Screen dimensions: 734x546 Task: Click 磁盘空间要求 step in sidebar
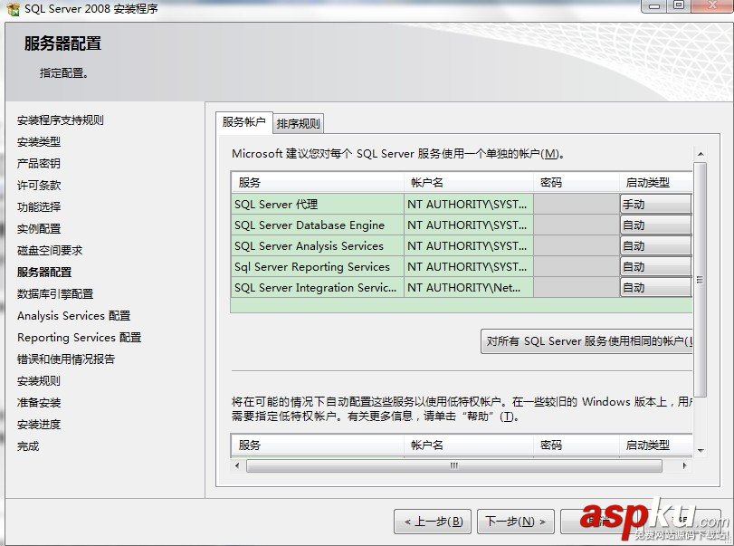(x=50, y=251)
